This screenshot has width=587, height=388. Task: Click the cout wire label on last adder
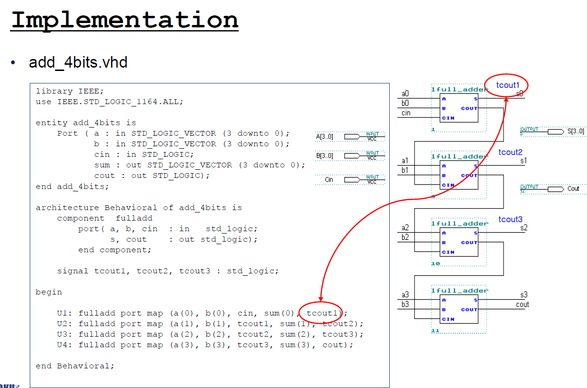tap(522, 305)
